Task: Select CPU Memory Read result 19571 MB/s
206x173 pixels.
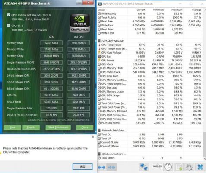Action: 79,43
